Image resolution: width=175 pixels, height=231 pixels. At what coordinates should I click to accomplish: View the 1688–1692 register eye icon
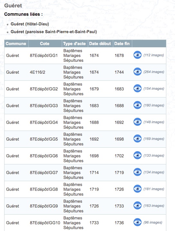click(137, 122)
